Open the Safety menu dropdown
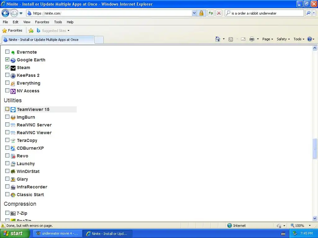Screen dimensions: 318x238 [283, 39]
